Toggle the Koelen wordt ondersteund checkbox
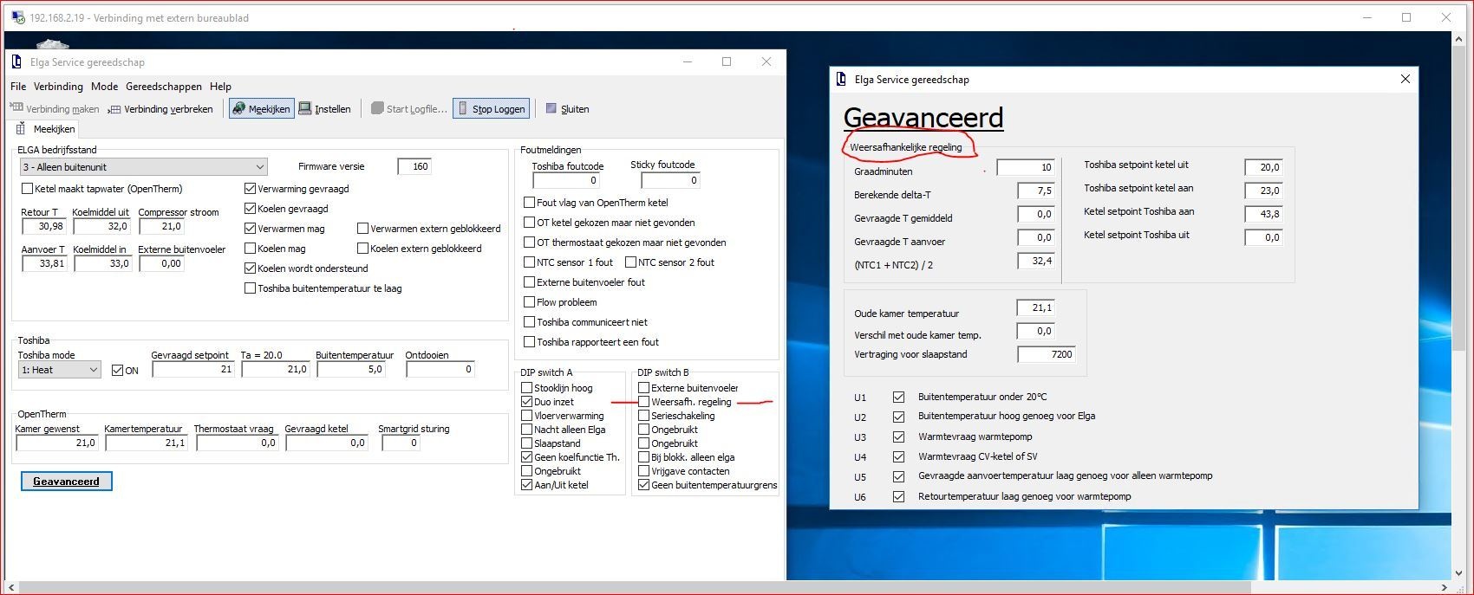Image resolution: width=1474 pixels, height=595 pixels. [251, 268]
